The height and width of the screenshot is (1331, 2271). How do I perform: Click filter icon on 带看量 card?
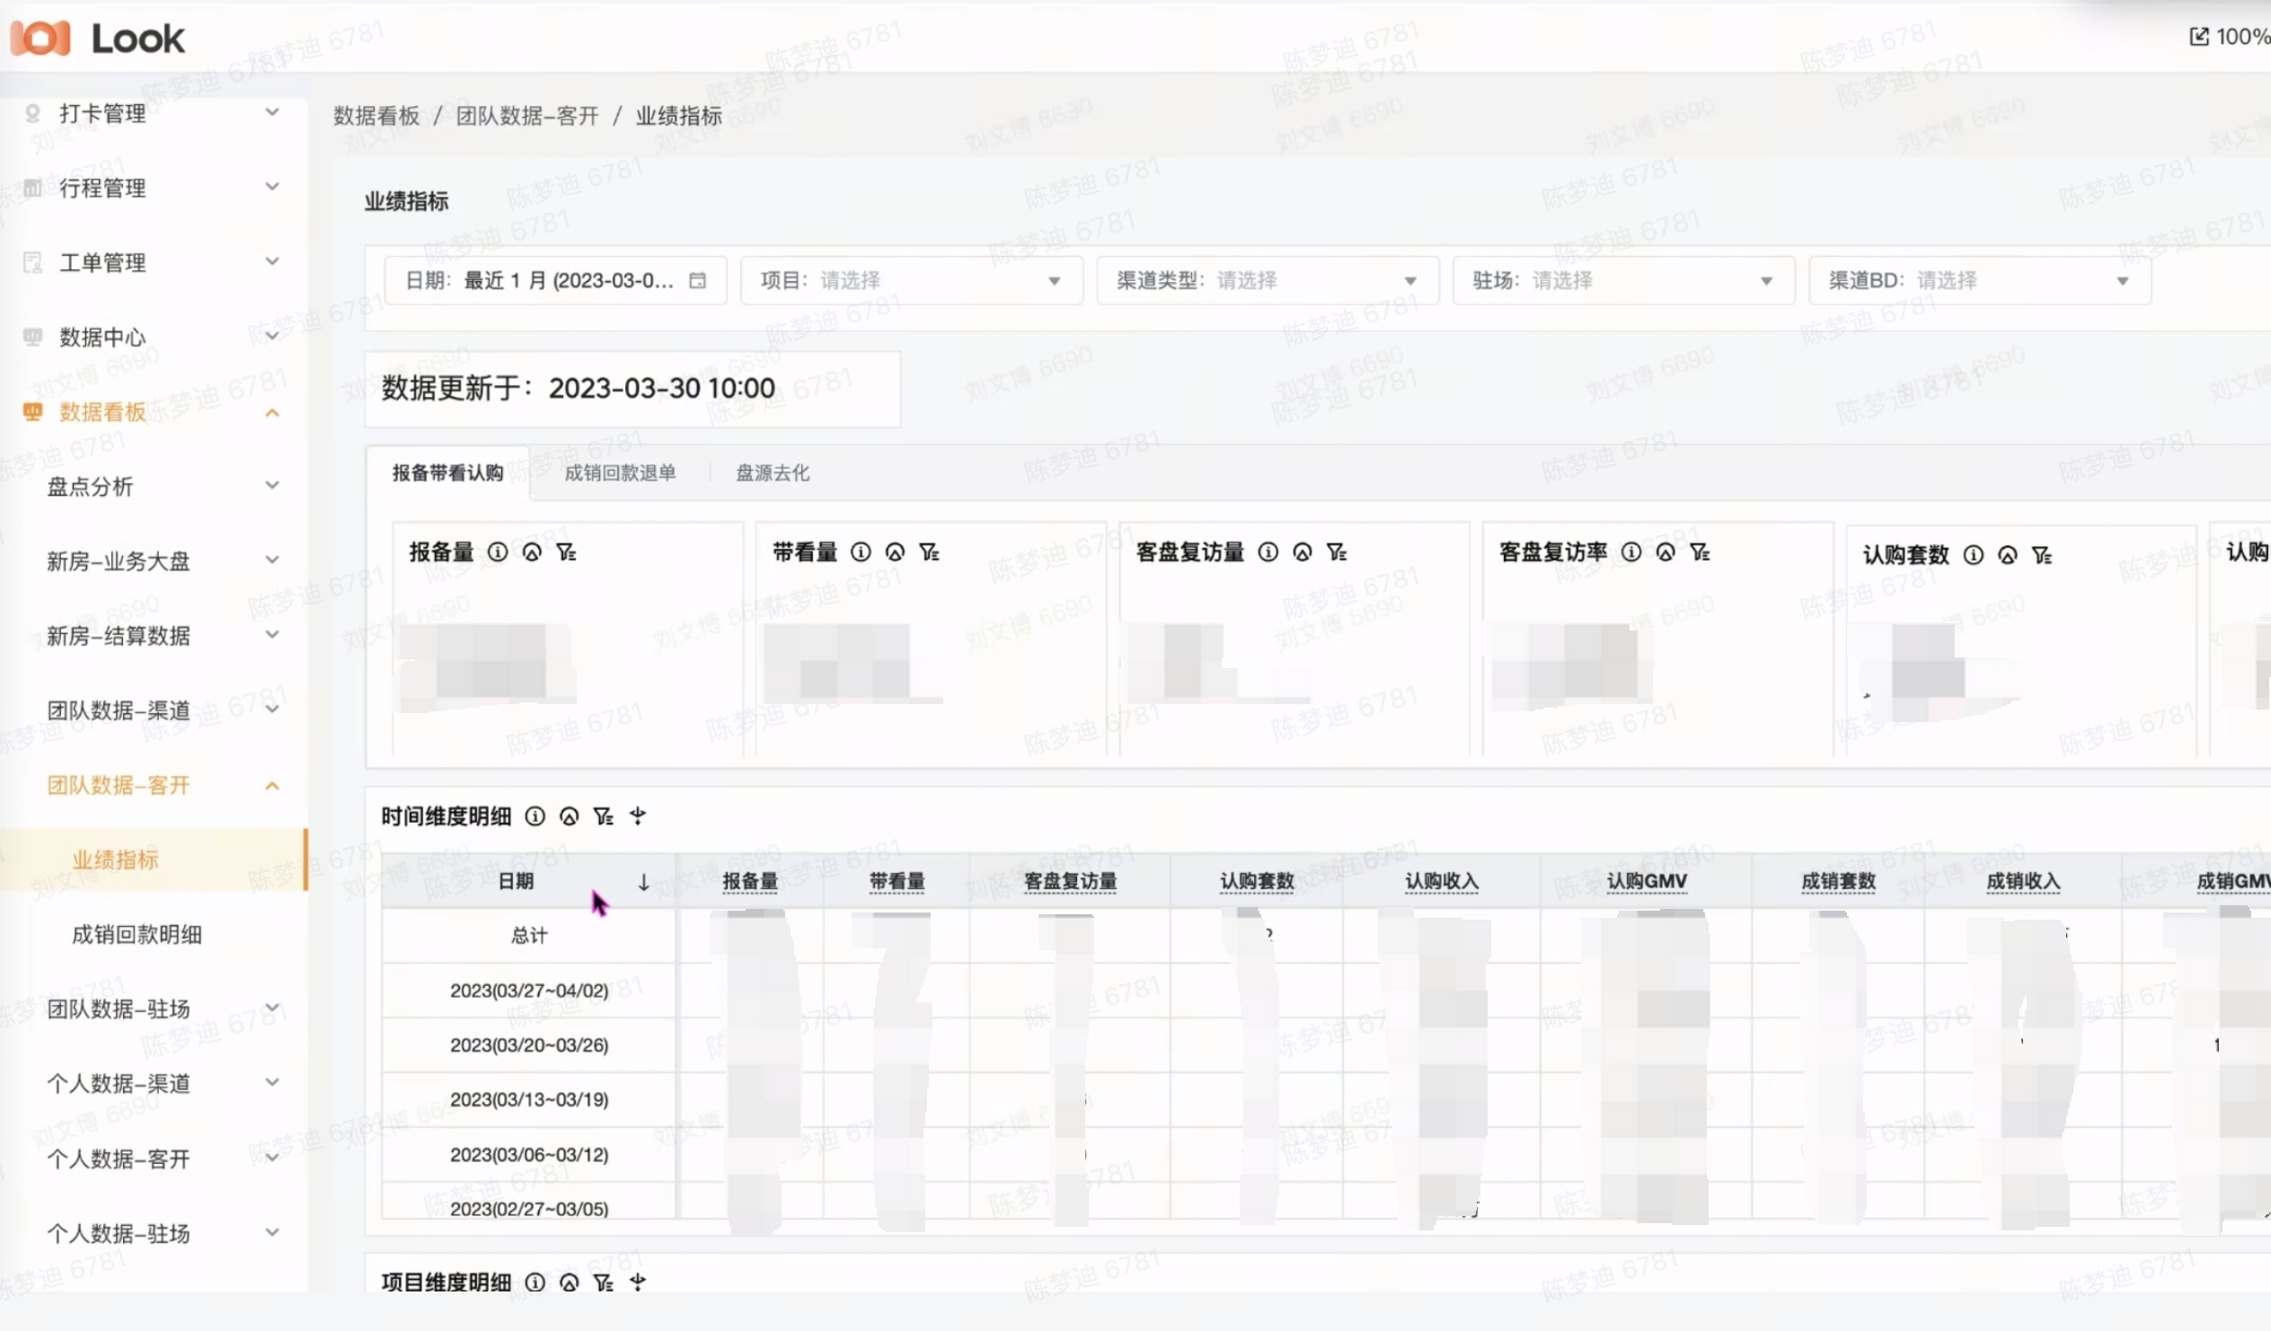click(929, 551)
